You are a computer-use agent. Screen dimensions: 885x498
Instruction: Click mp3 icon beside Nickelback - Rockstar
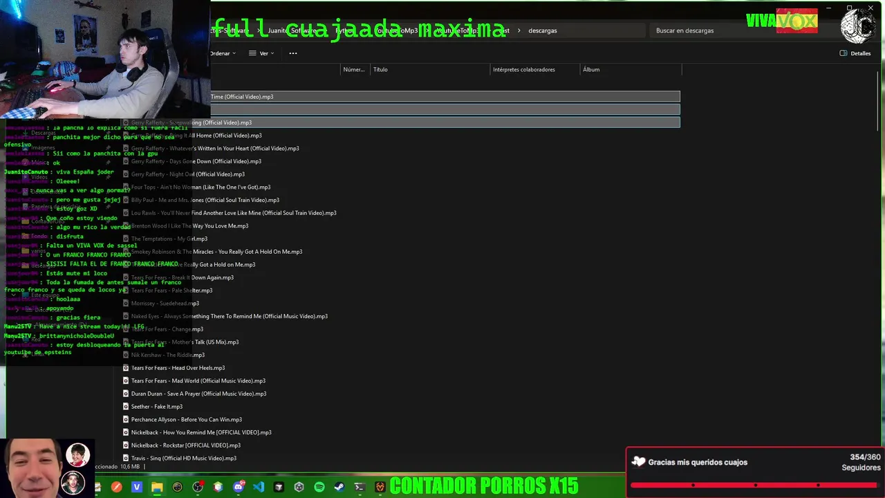(x=126, y=445)
